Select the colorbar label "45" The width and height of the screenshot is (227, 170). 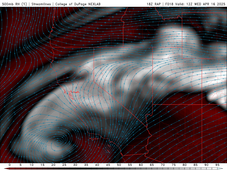click(108, 165)
